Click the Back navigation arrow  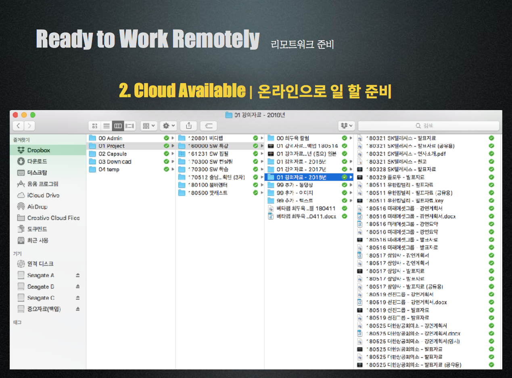coord(19,125)
